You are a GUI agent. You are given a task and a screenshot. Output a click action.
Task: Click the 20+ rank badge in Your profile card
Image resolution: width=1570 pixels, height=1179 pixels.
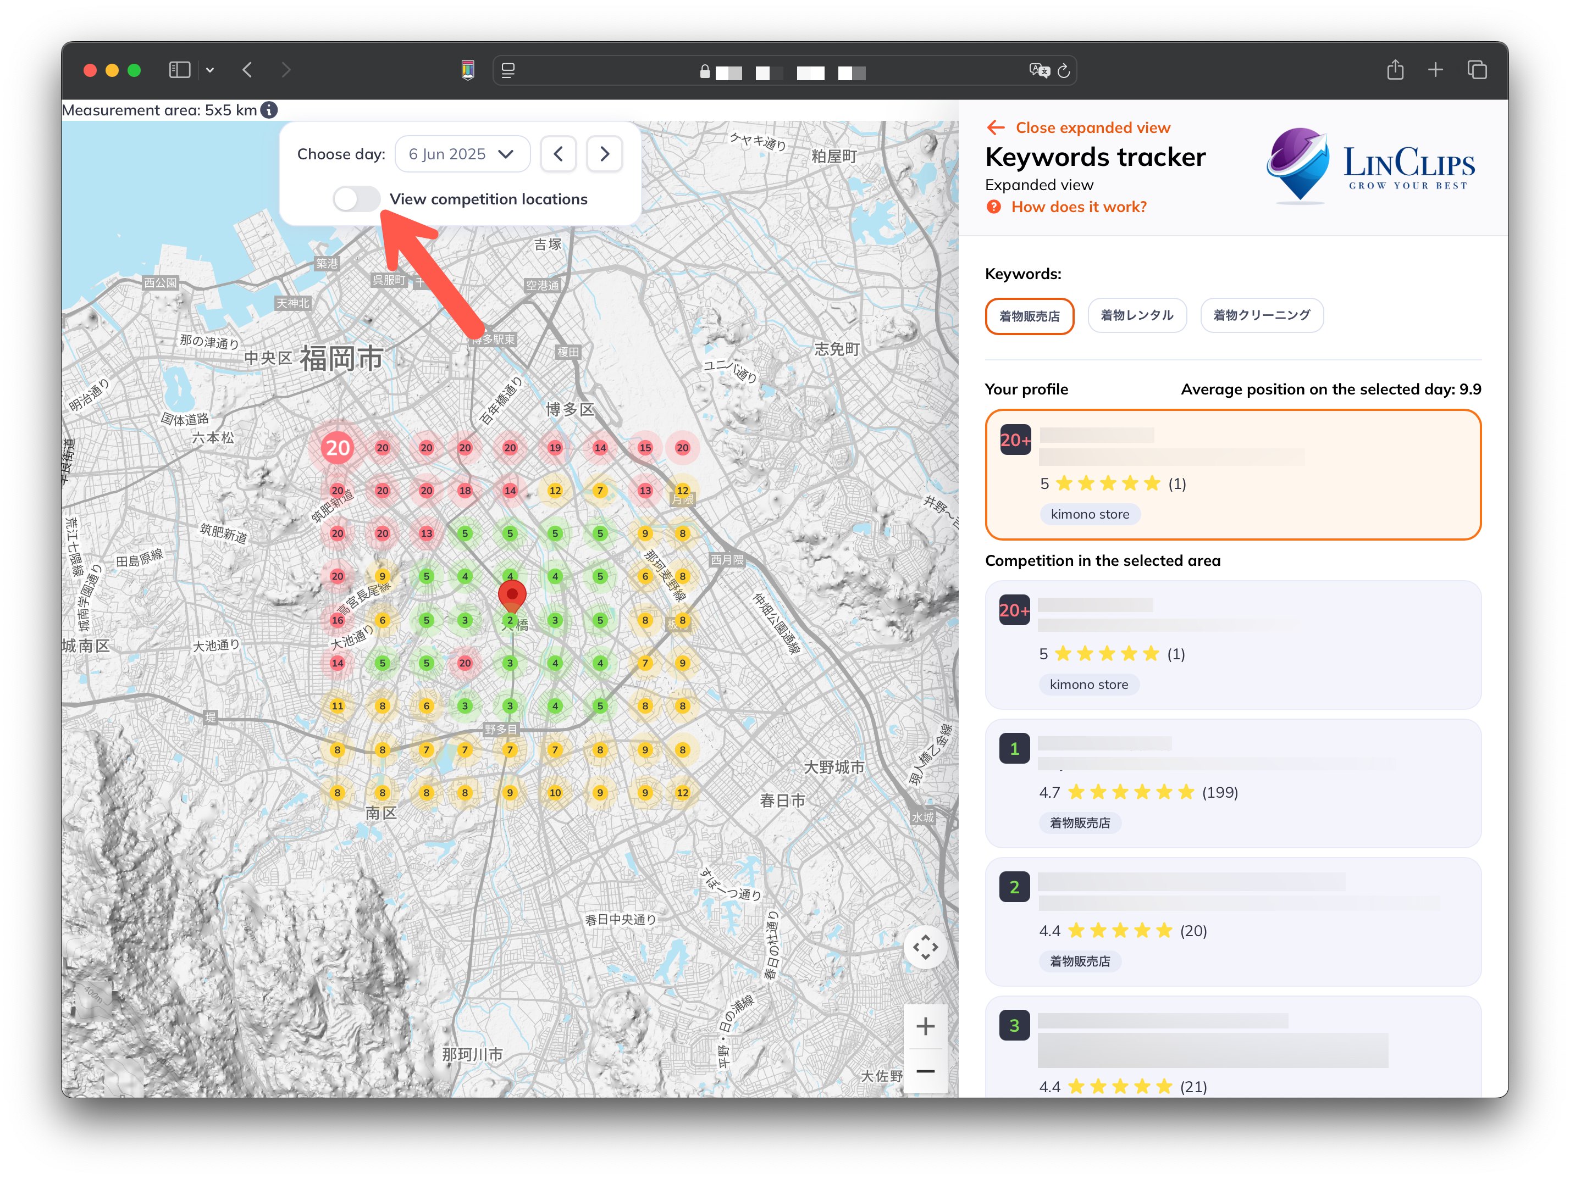[x=1015, y=440]
